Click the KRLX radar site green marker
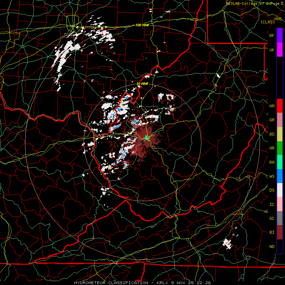This screenshot has height=285, width=285. tap(147, 138)
